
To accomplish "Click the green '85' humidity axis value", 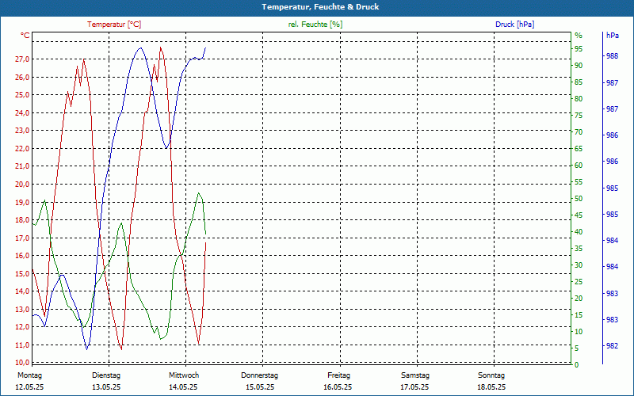I will (x=579, y=82).
